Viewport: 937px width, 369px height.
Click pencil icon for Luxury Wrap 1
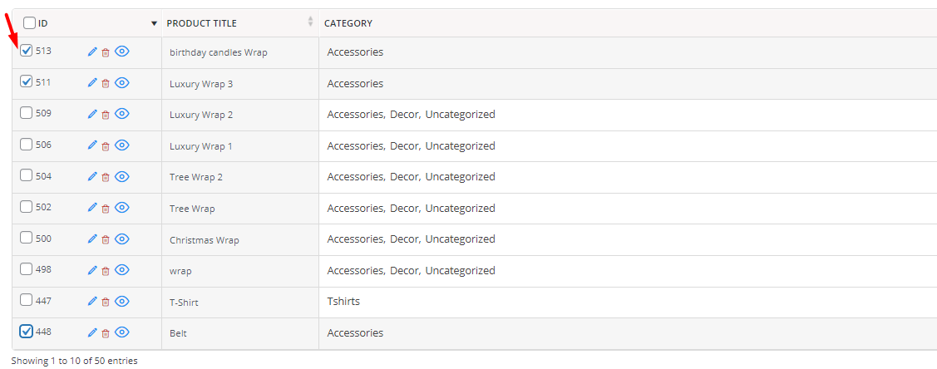tap(92, 145)
